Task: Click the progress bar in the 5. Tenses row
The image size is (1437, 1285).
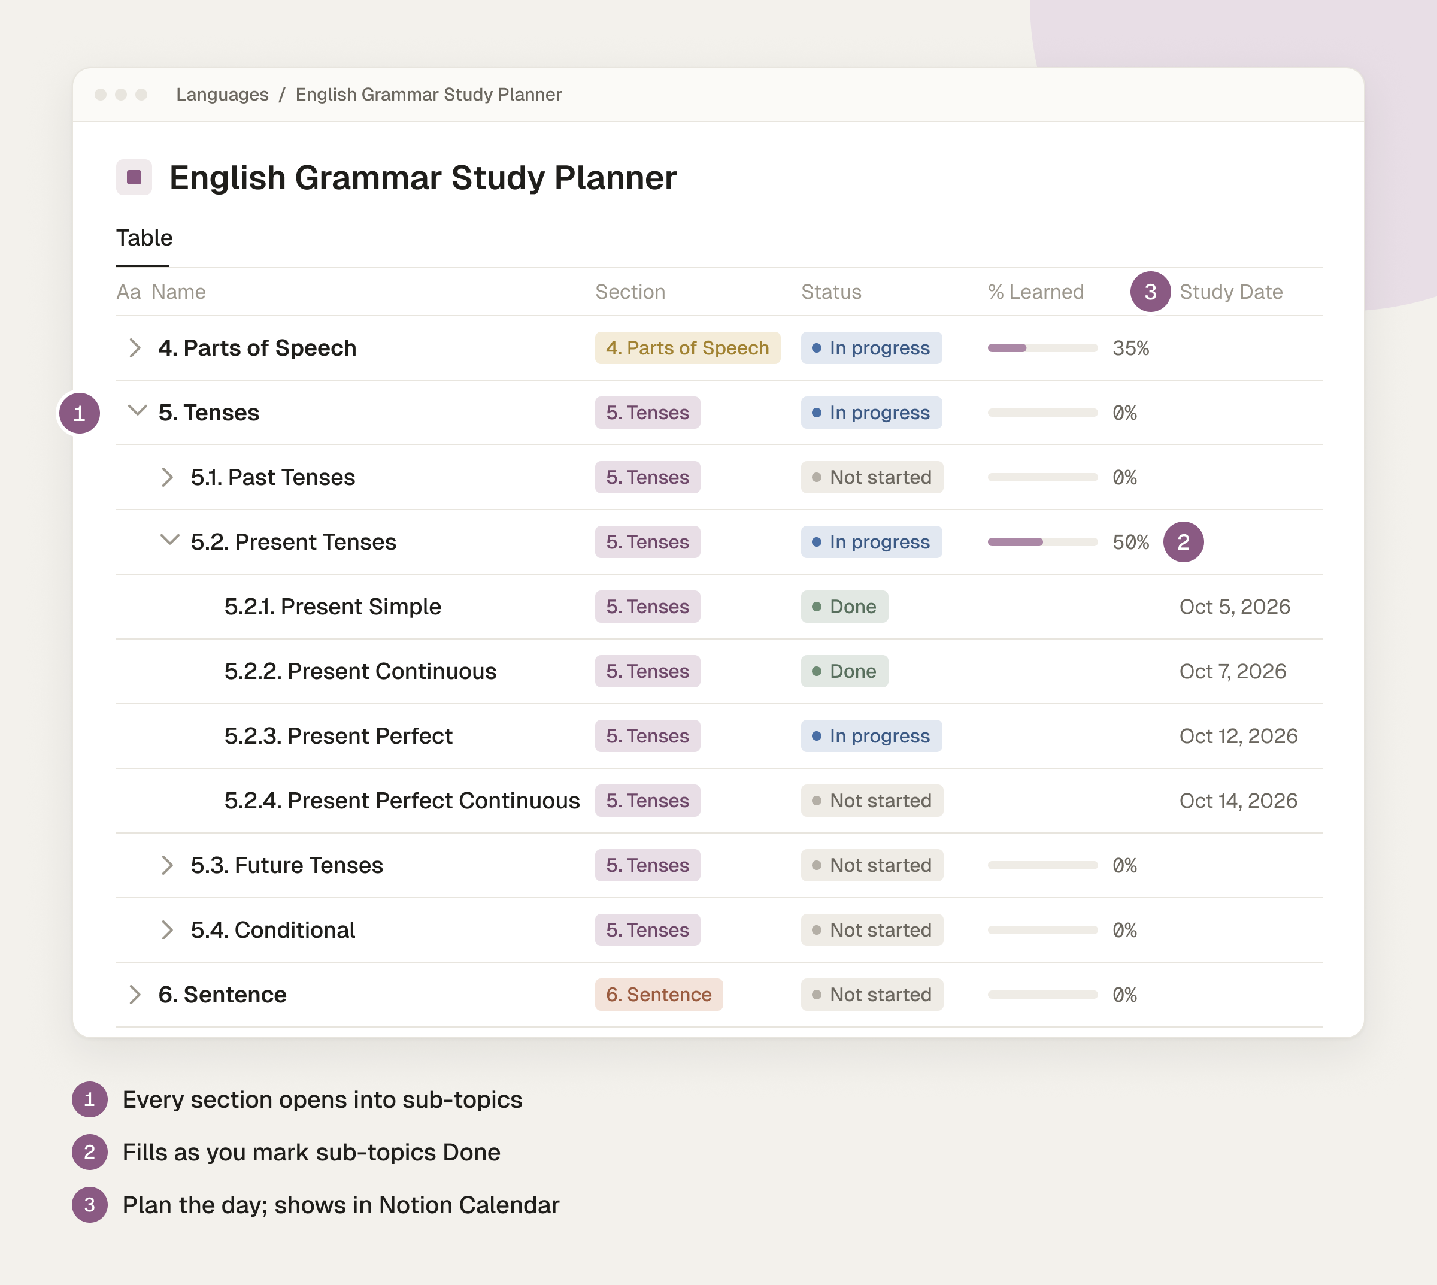Action: 1042,413
